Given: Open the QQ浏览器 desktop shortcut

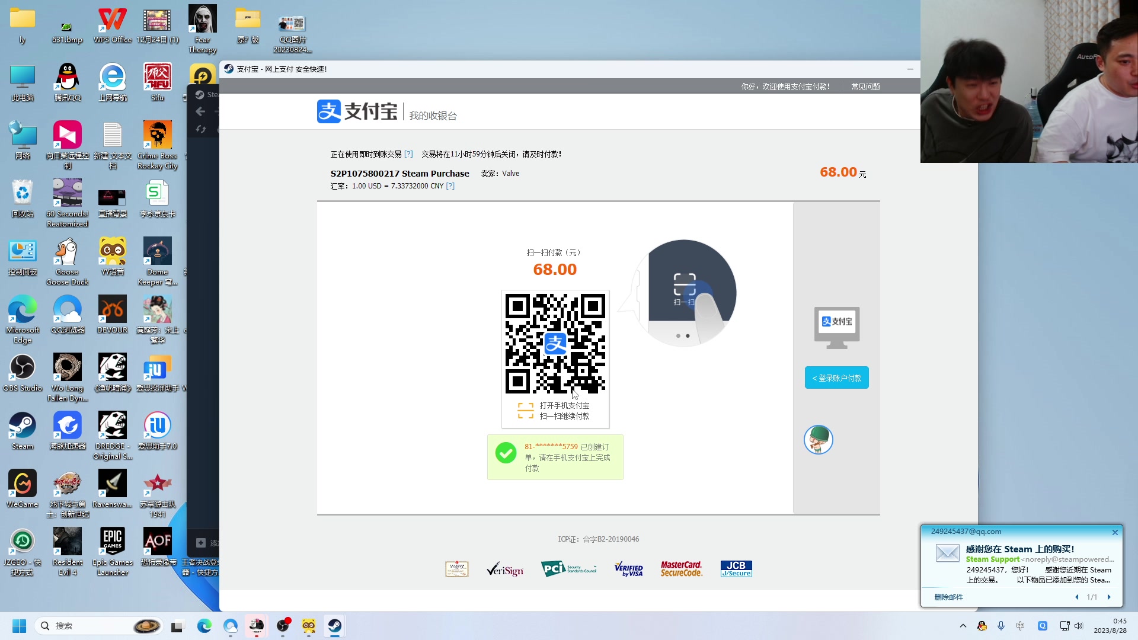Looking at the screenshot, I should [x=68, y=315].
